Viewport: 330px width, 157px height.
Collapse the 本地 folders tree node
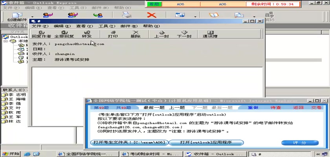click(x=5, y=41)
